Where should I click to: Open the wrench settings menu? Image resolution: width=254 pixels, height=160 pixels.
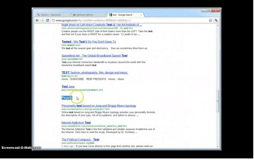pos(216,20)
